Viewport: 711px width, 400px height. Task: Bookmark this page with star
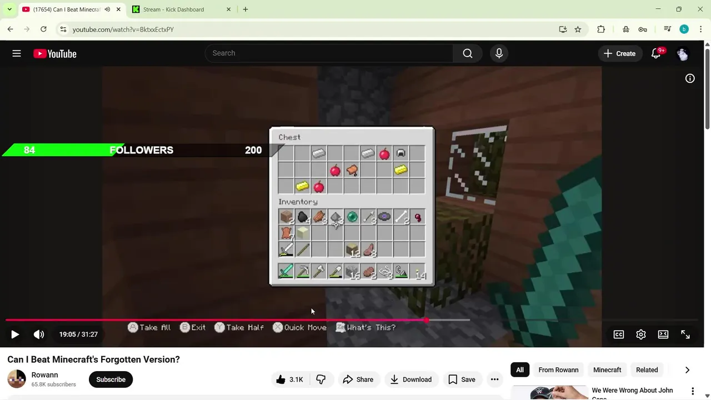[578, 29]
